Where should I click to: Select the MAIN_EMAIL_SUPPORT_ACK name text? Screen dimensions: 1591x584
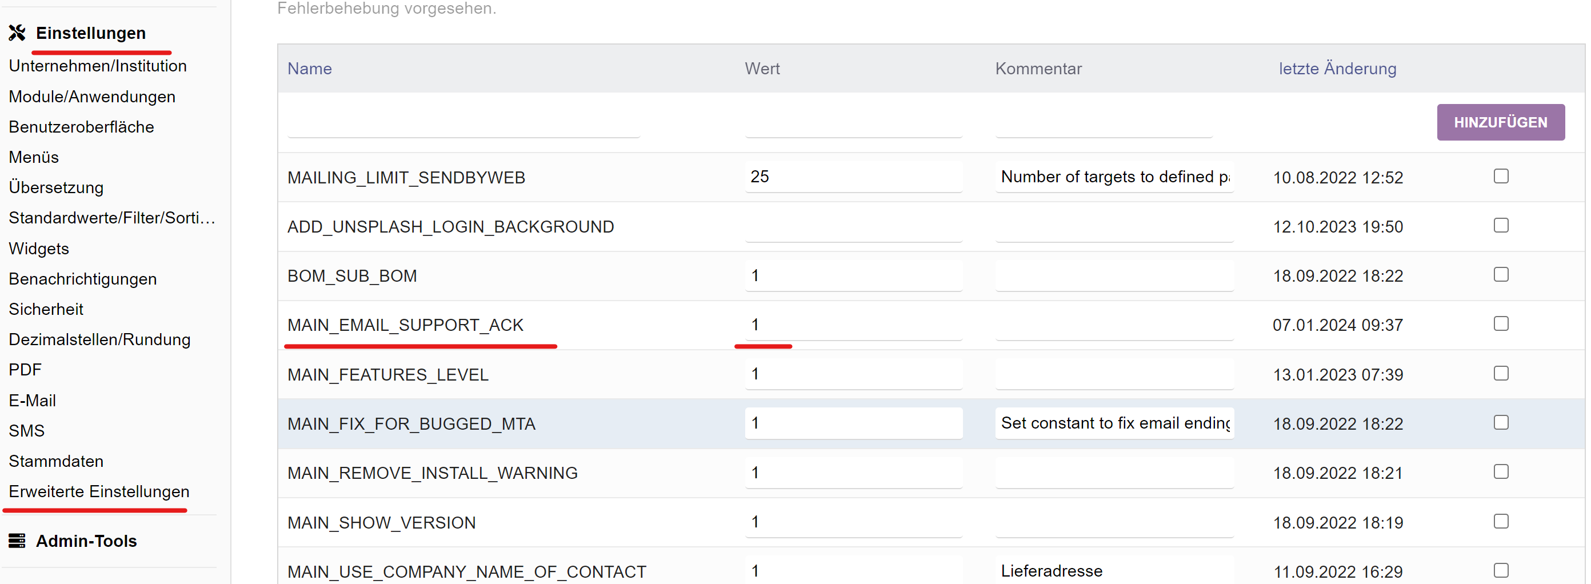(405, 325)
